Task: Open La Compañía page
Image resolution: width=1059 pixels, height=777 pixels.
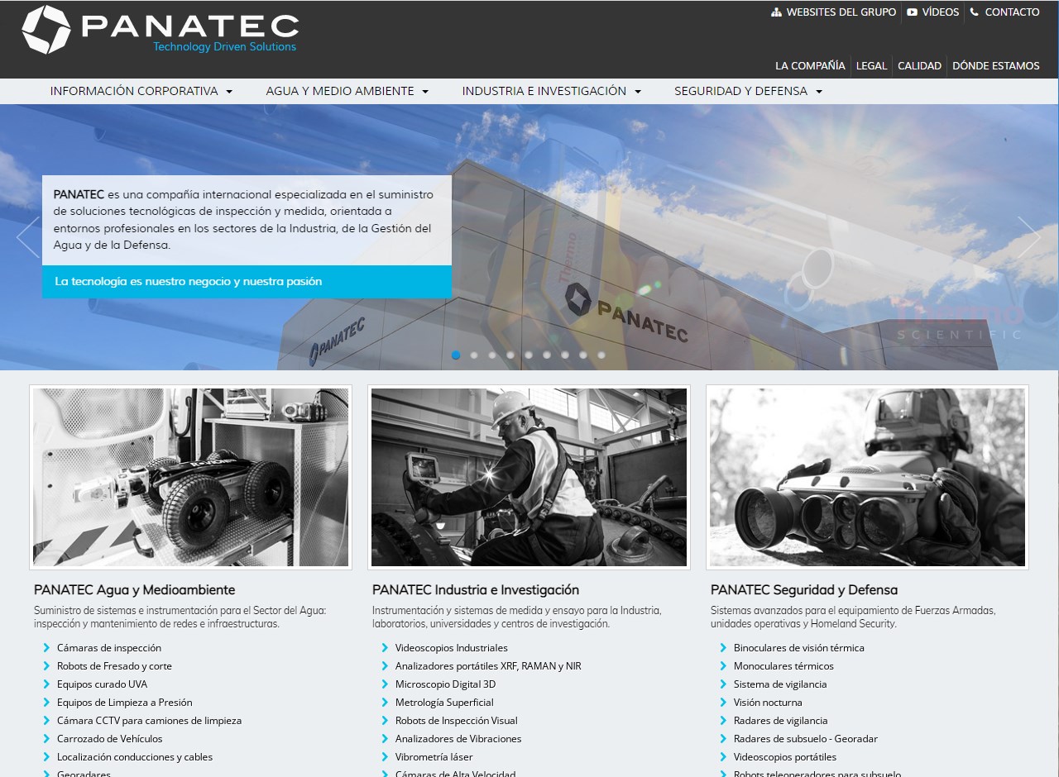Action: [810, 65]
